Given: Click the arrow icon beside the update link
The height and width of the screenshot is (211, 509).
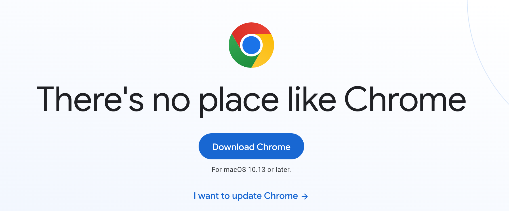Looking at the screenshot, I should [305, 197].
